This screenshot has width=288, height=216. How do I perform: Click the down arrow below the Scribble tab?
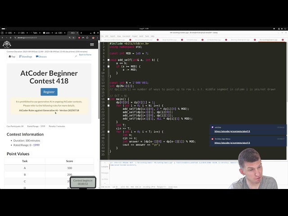pos(105,183)
